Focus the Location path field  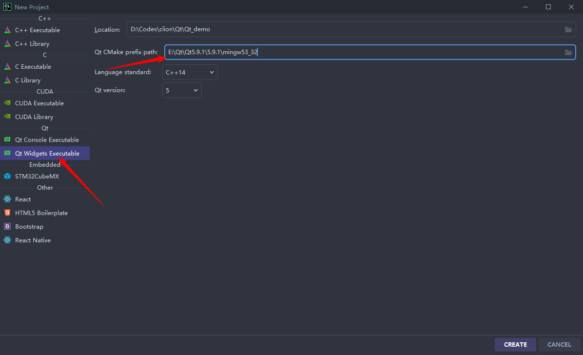[351, 29]
